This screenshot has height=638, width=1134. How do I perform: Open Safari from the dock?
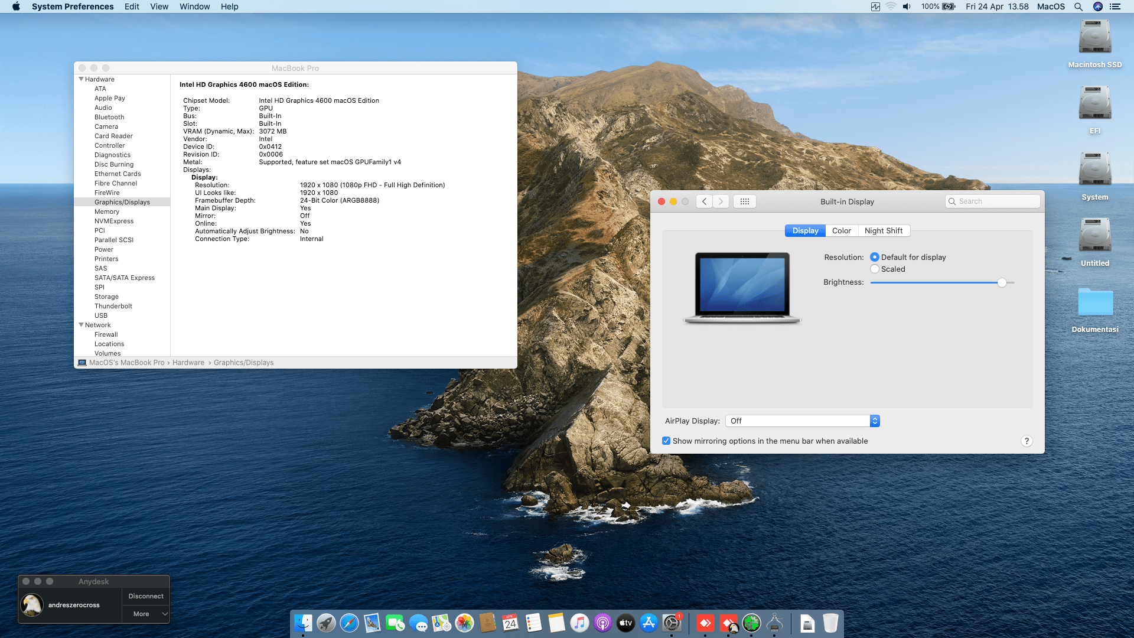point(349,623)
